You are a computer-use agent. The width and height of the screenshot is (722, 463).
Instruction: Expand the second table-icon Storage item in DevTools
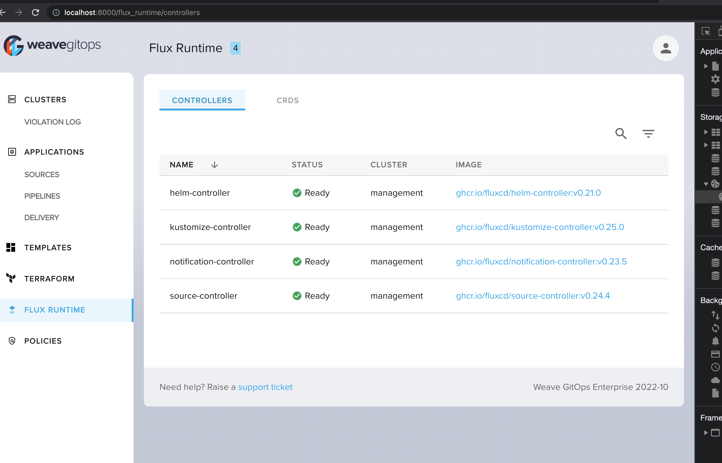706,145
